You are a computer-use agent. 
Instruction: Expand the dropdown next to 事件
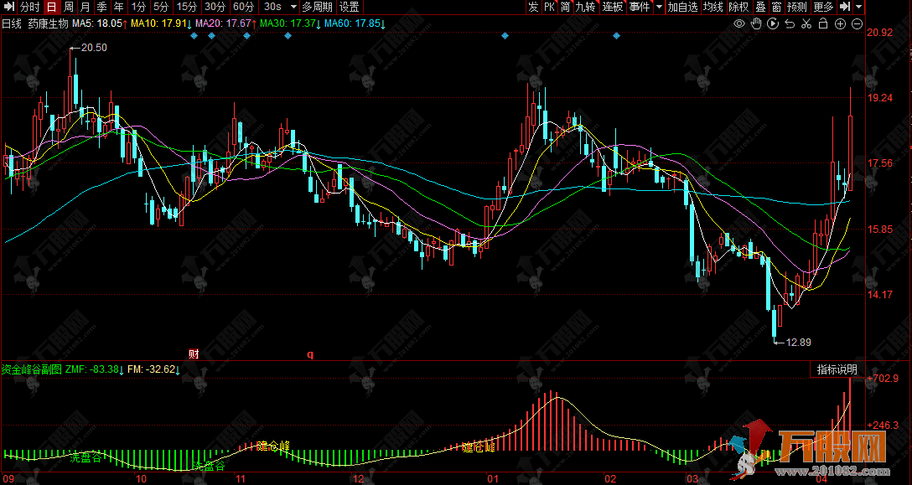(659, 7)
